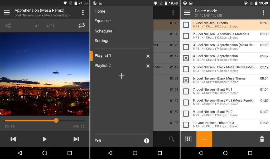Screen dimensions: 270x159
Task: Remove Playlist 1 using its X button
Action: click(x=148, y=56)
